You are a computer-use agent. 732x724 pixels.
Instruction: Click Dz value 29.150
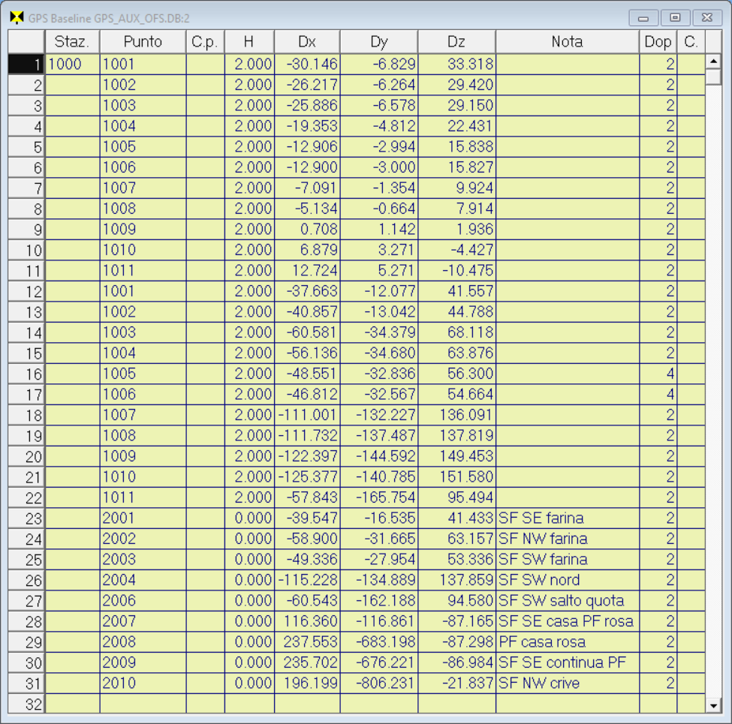pos(456,106)
